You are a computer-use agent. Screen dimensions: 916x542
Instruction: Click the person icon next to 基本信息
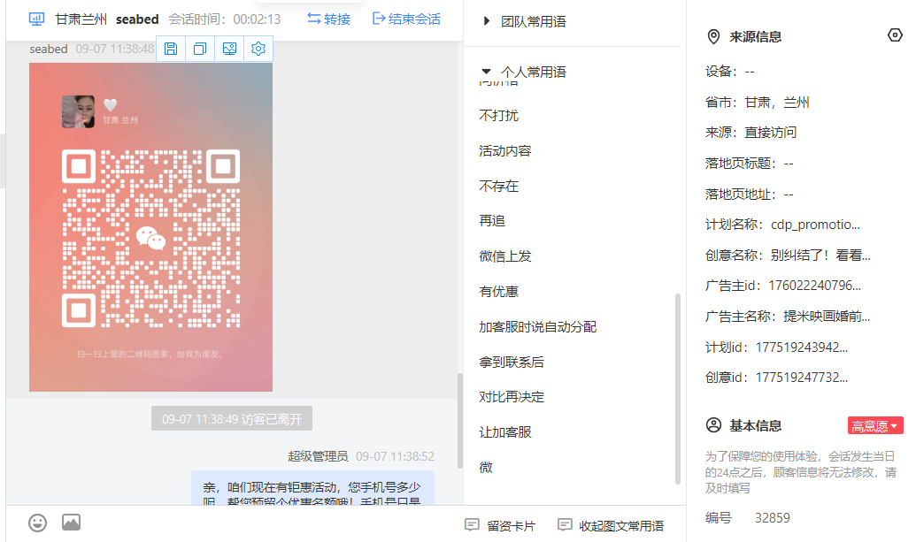(713, 424)
